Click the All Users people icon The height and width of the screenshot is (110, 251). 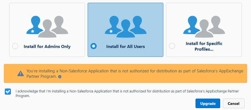point(125,26)
